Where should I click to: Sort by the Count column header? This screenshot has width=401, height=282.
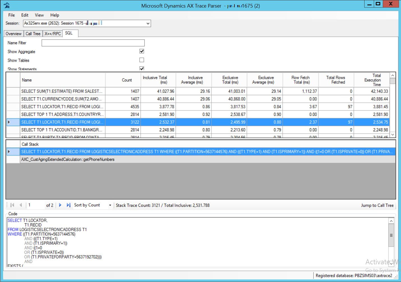[x=123, y=80]
